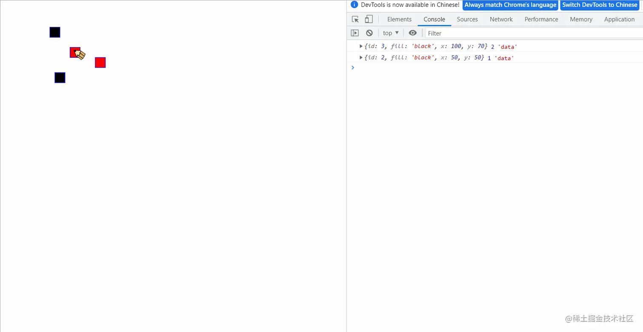Clear the console with the clear icon
Screen dimensions: 643x332
coord(369,33)
